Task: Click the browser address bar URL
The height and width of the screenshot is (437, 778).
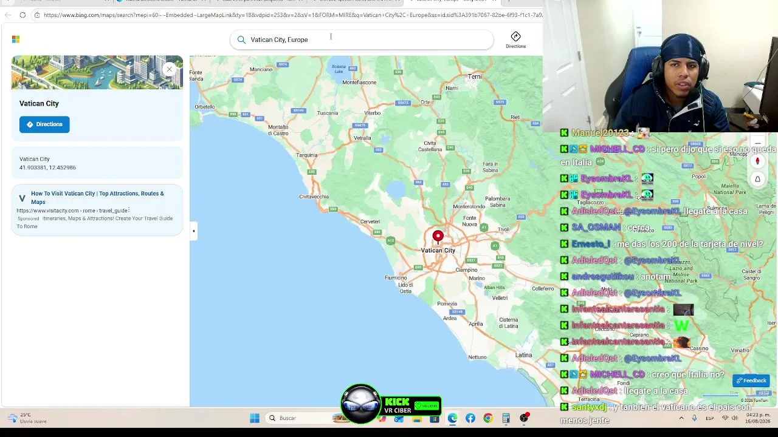Action: pos(293,15)
